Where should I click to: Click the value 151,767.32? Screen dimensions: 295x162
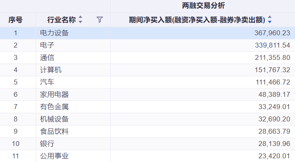[x=272, y=70]
